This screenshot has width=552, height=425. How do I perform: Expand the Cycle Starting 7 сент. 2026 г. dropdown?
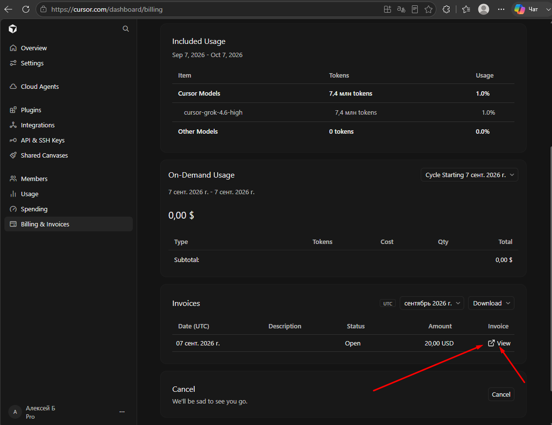469,175
